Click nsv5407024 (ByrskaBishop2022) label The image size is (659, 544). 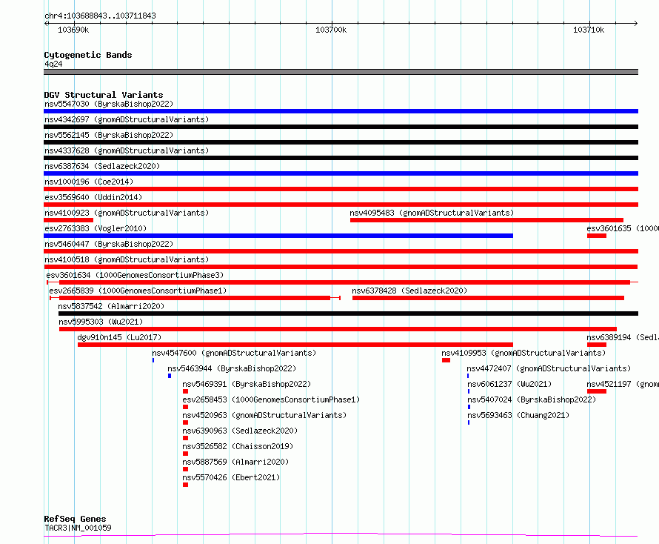coord(532,399)
